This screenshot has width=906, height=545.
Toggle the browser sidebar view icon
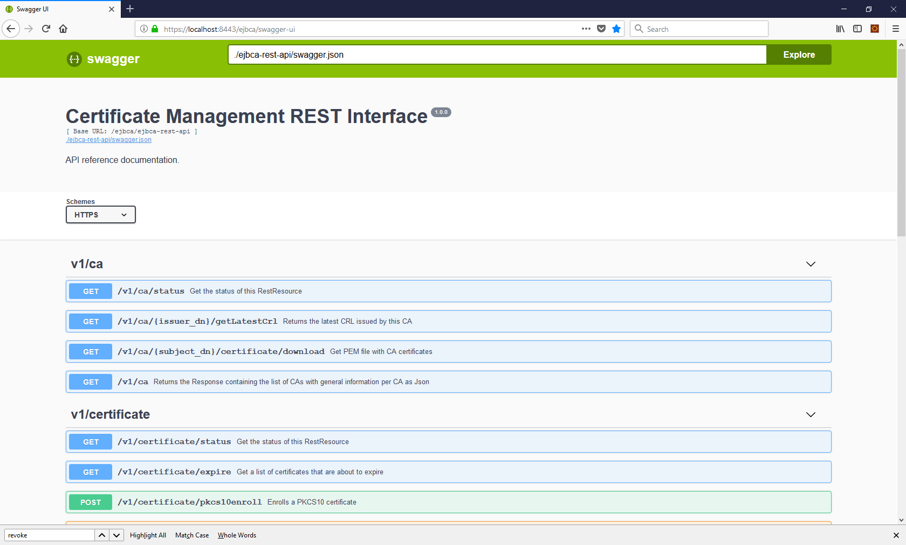click(857, 29)
